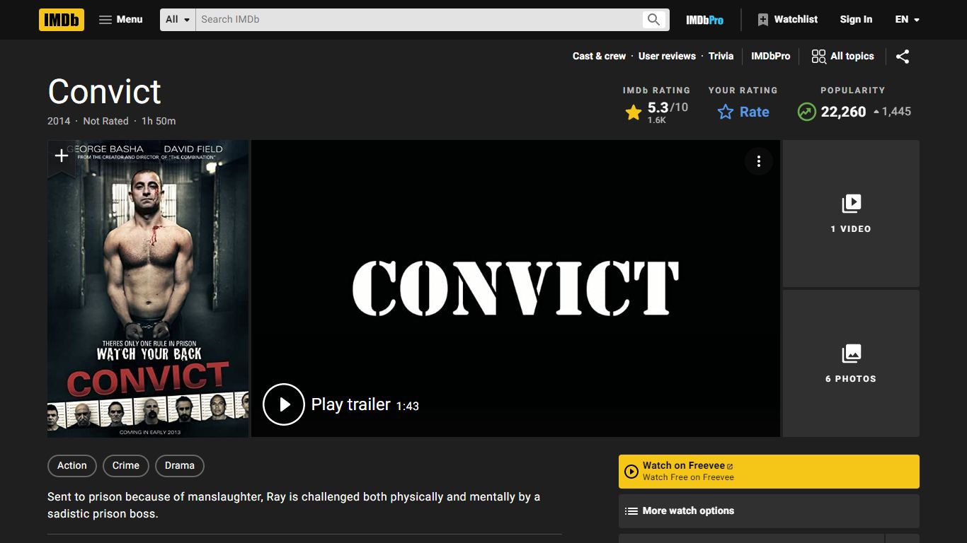Add to watchlist via poster plus ribbon
The image size is (967, 543).
point(62,156)
